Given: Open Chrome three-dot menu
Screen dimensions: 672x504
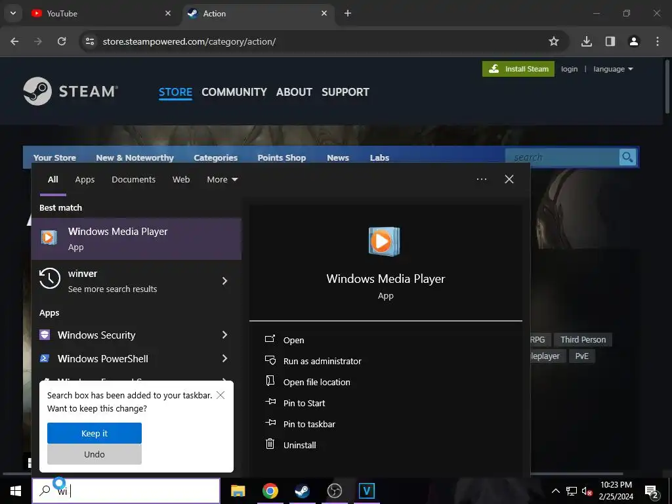Looking at the screenshot, I should click(658, 41).
